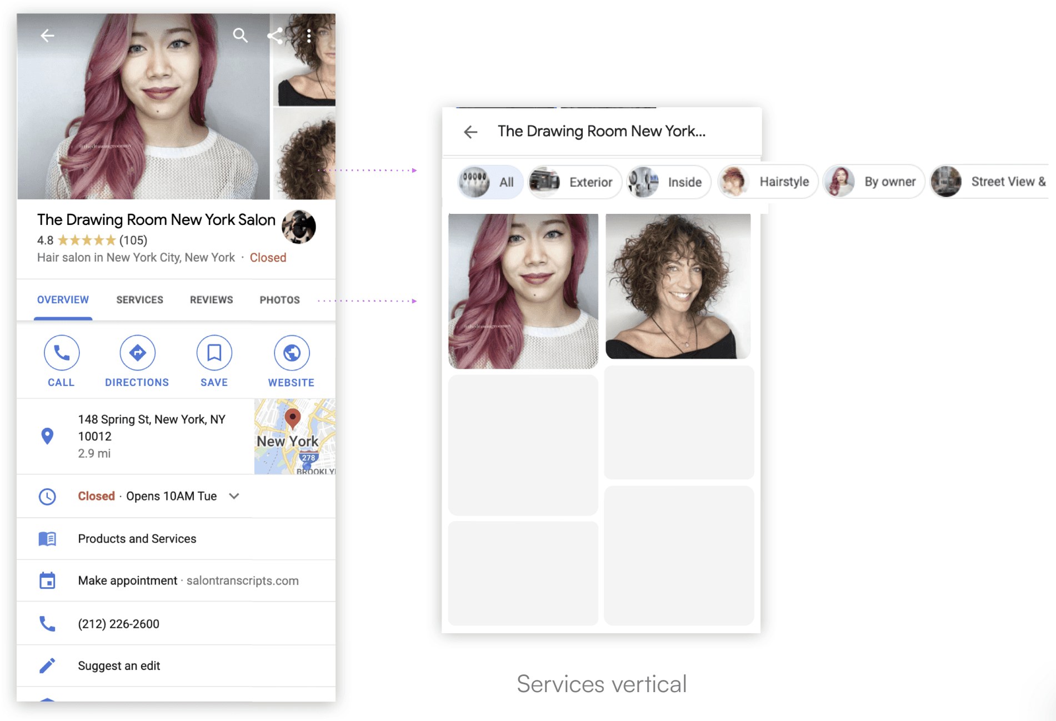Select the Exterior photo filter chip

574,182
